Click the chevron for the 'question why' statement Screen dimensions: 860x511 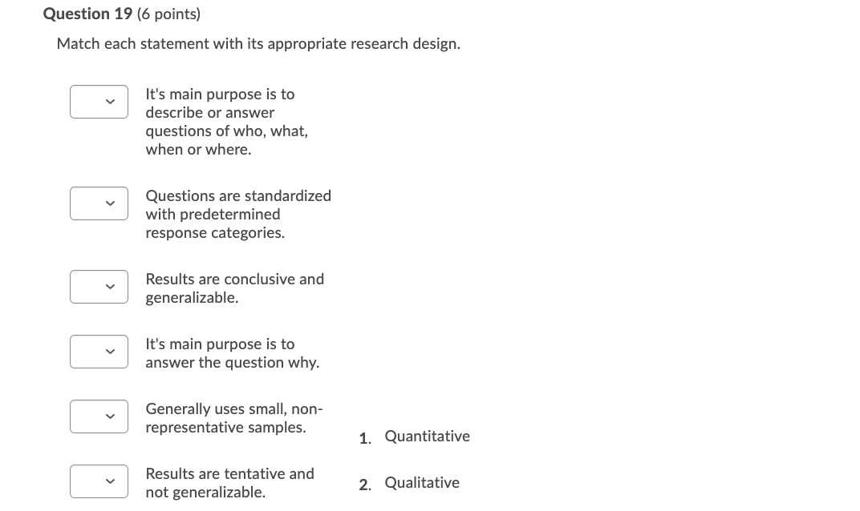pyautogui.click(x=110, y=352)
